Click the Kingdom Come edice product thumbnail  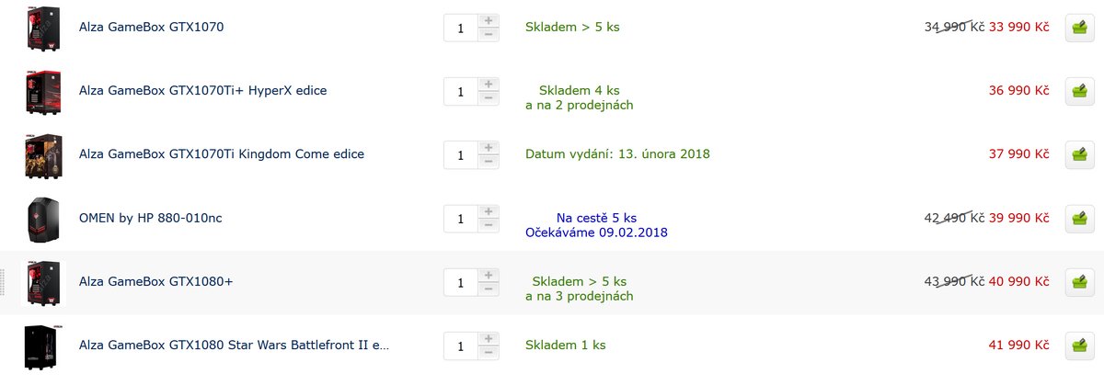click(43, 154)
